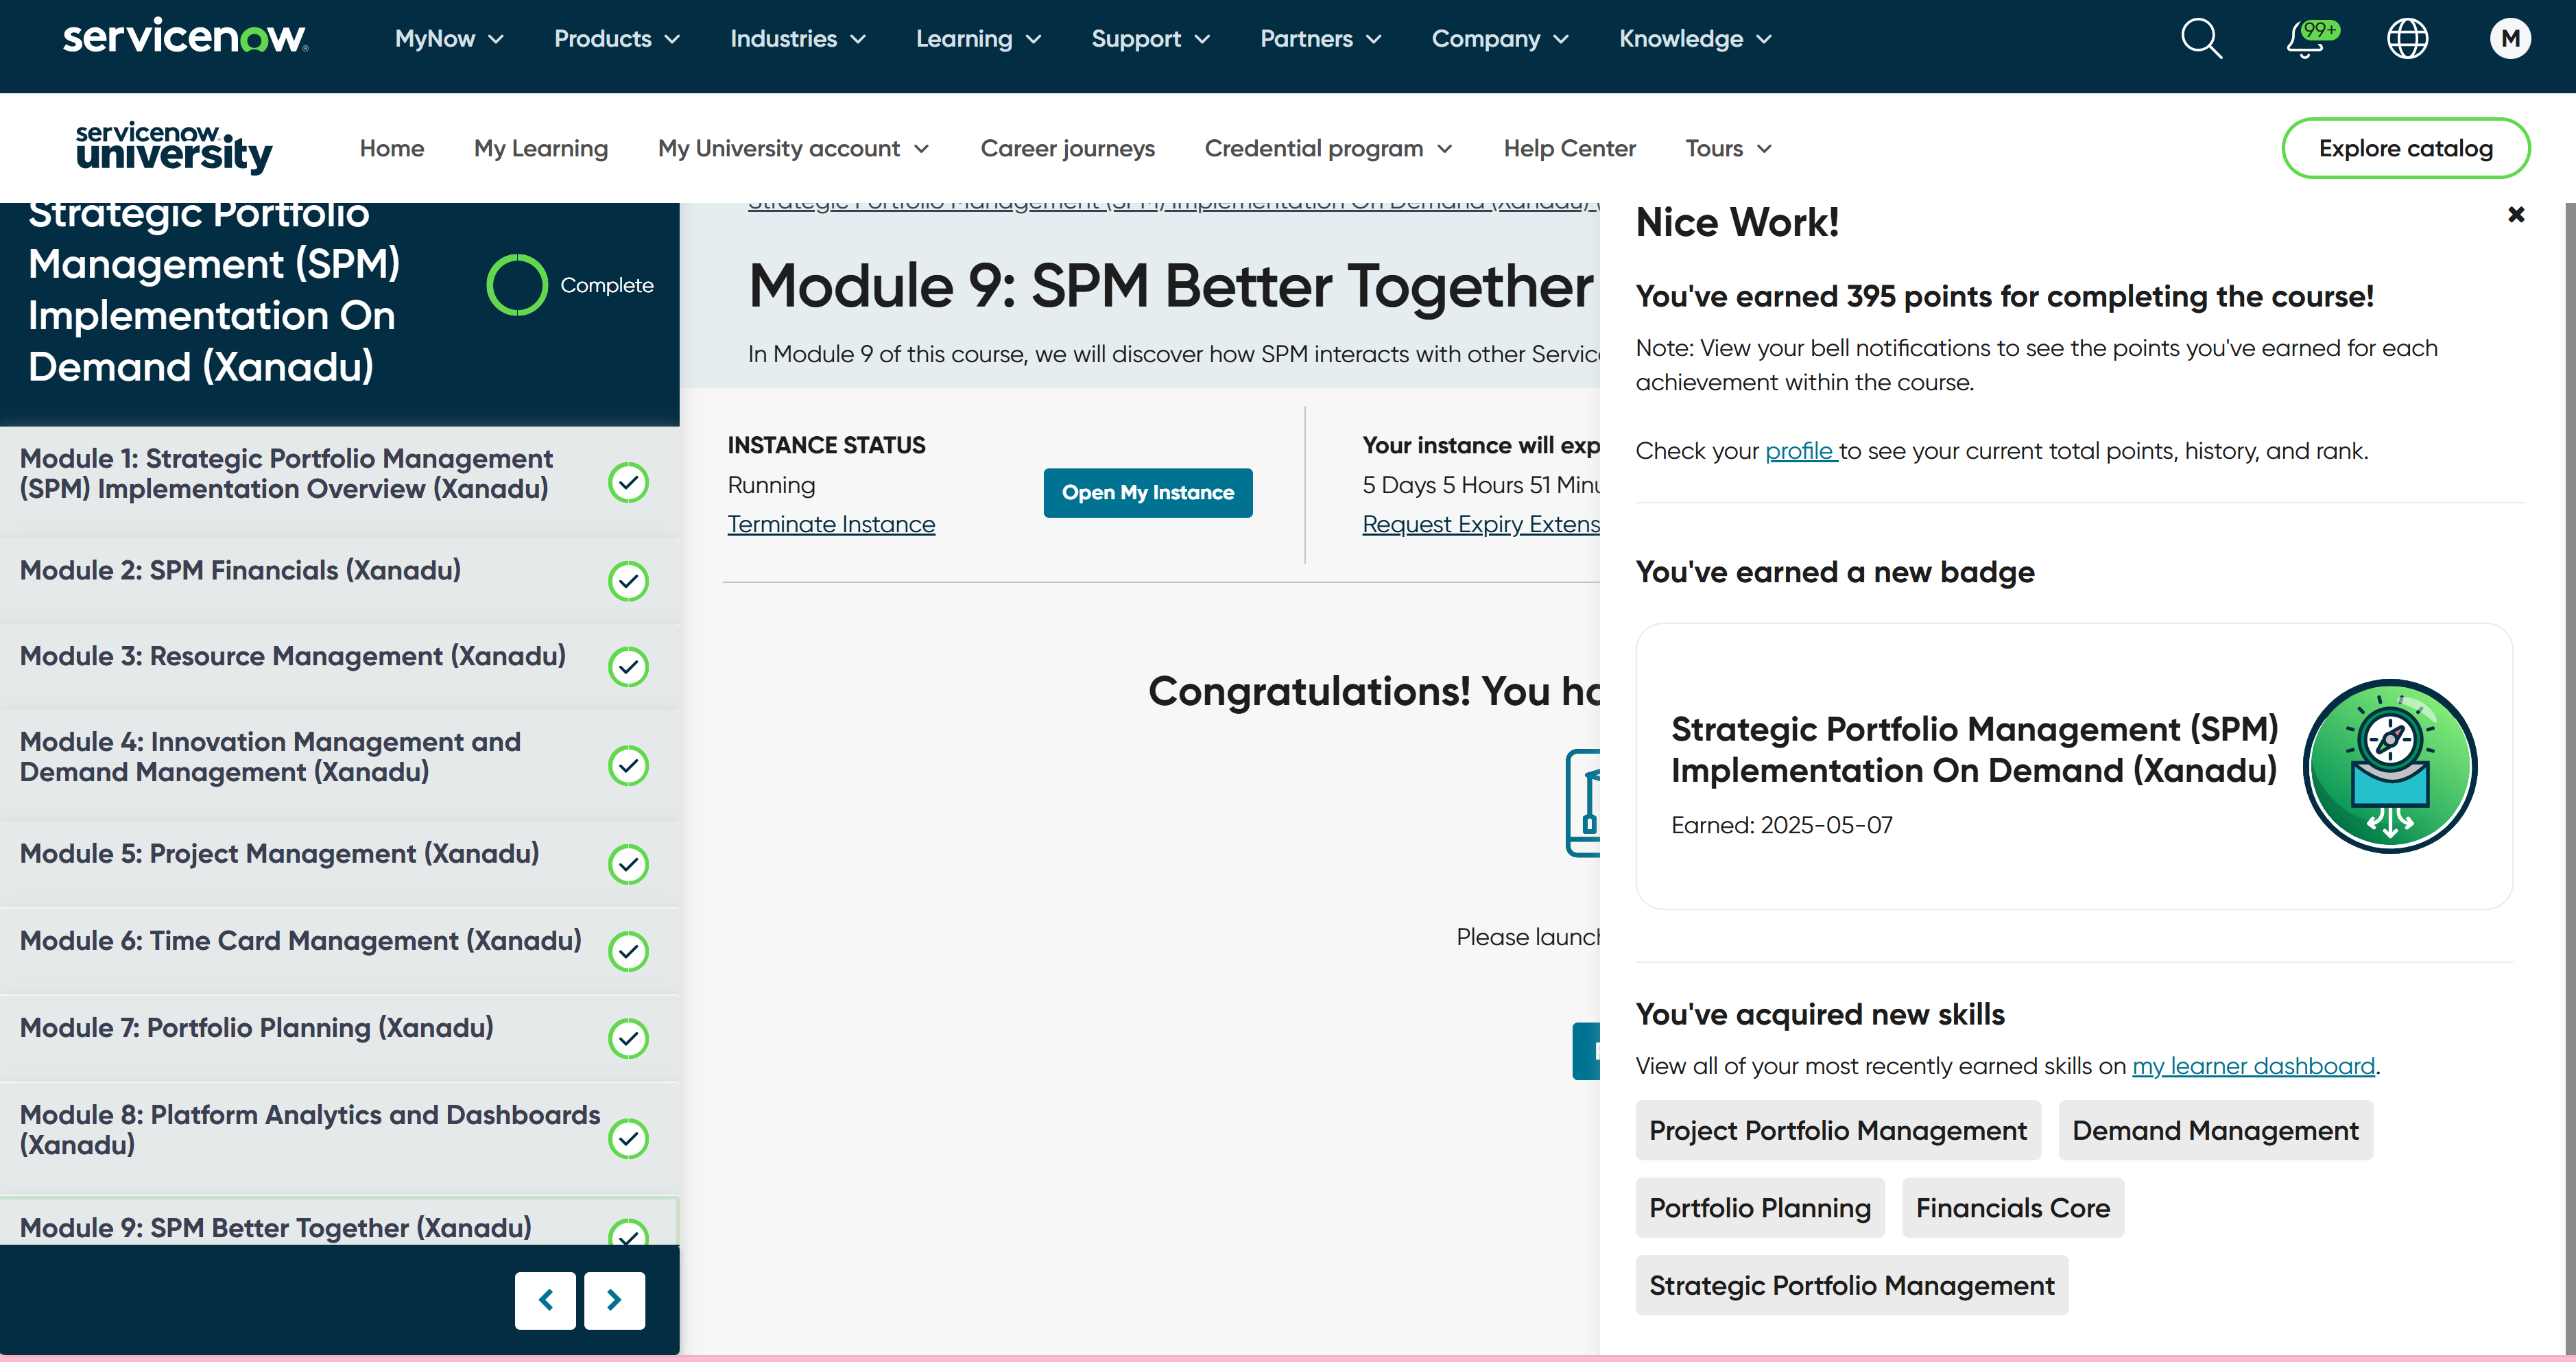Image resolution: width=2576 pixels, height=1362 pixels.
Task: Click the Open My Instance button
Action: [1147, 492]
